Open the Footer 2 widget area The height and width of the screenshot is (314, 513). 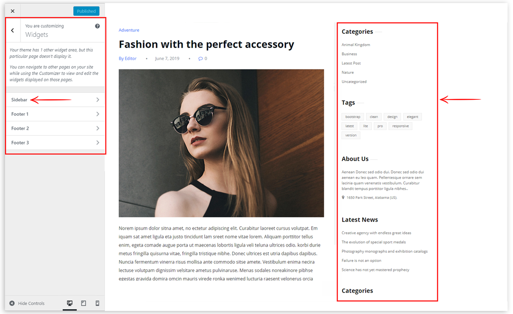click(55, 128)
